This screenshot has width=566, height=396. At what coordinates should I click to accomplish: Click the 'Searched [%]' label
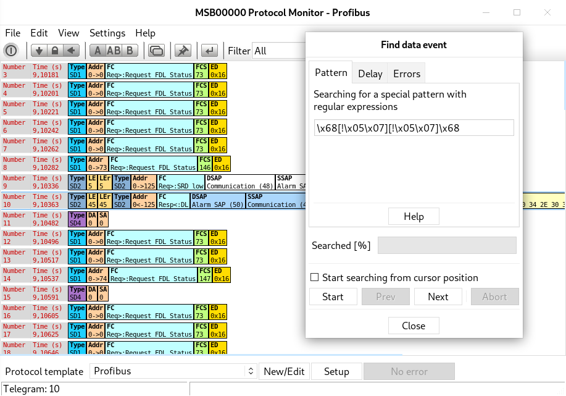coord(341,246)
